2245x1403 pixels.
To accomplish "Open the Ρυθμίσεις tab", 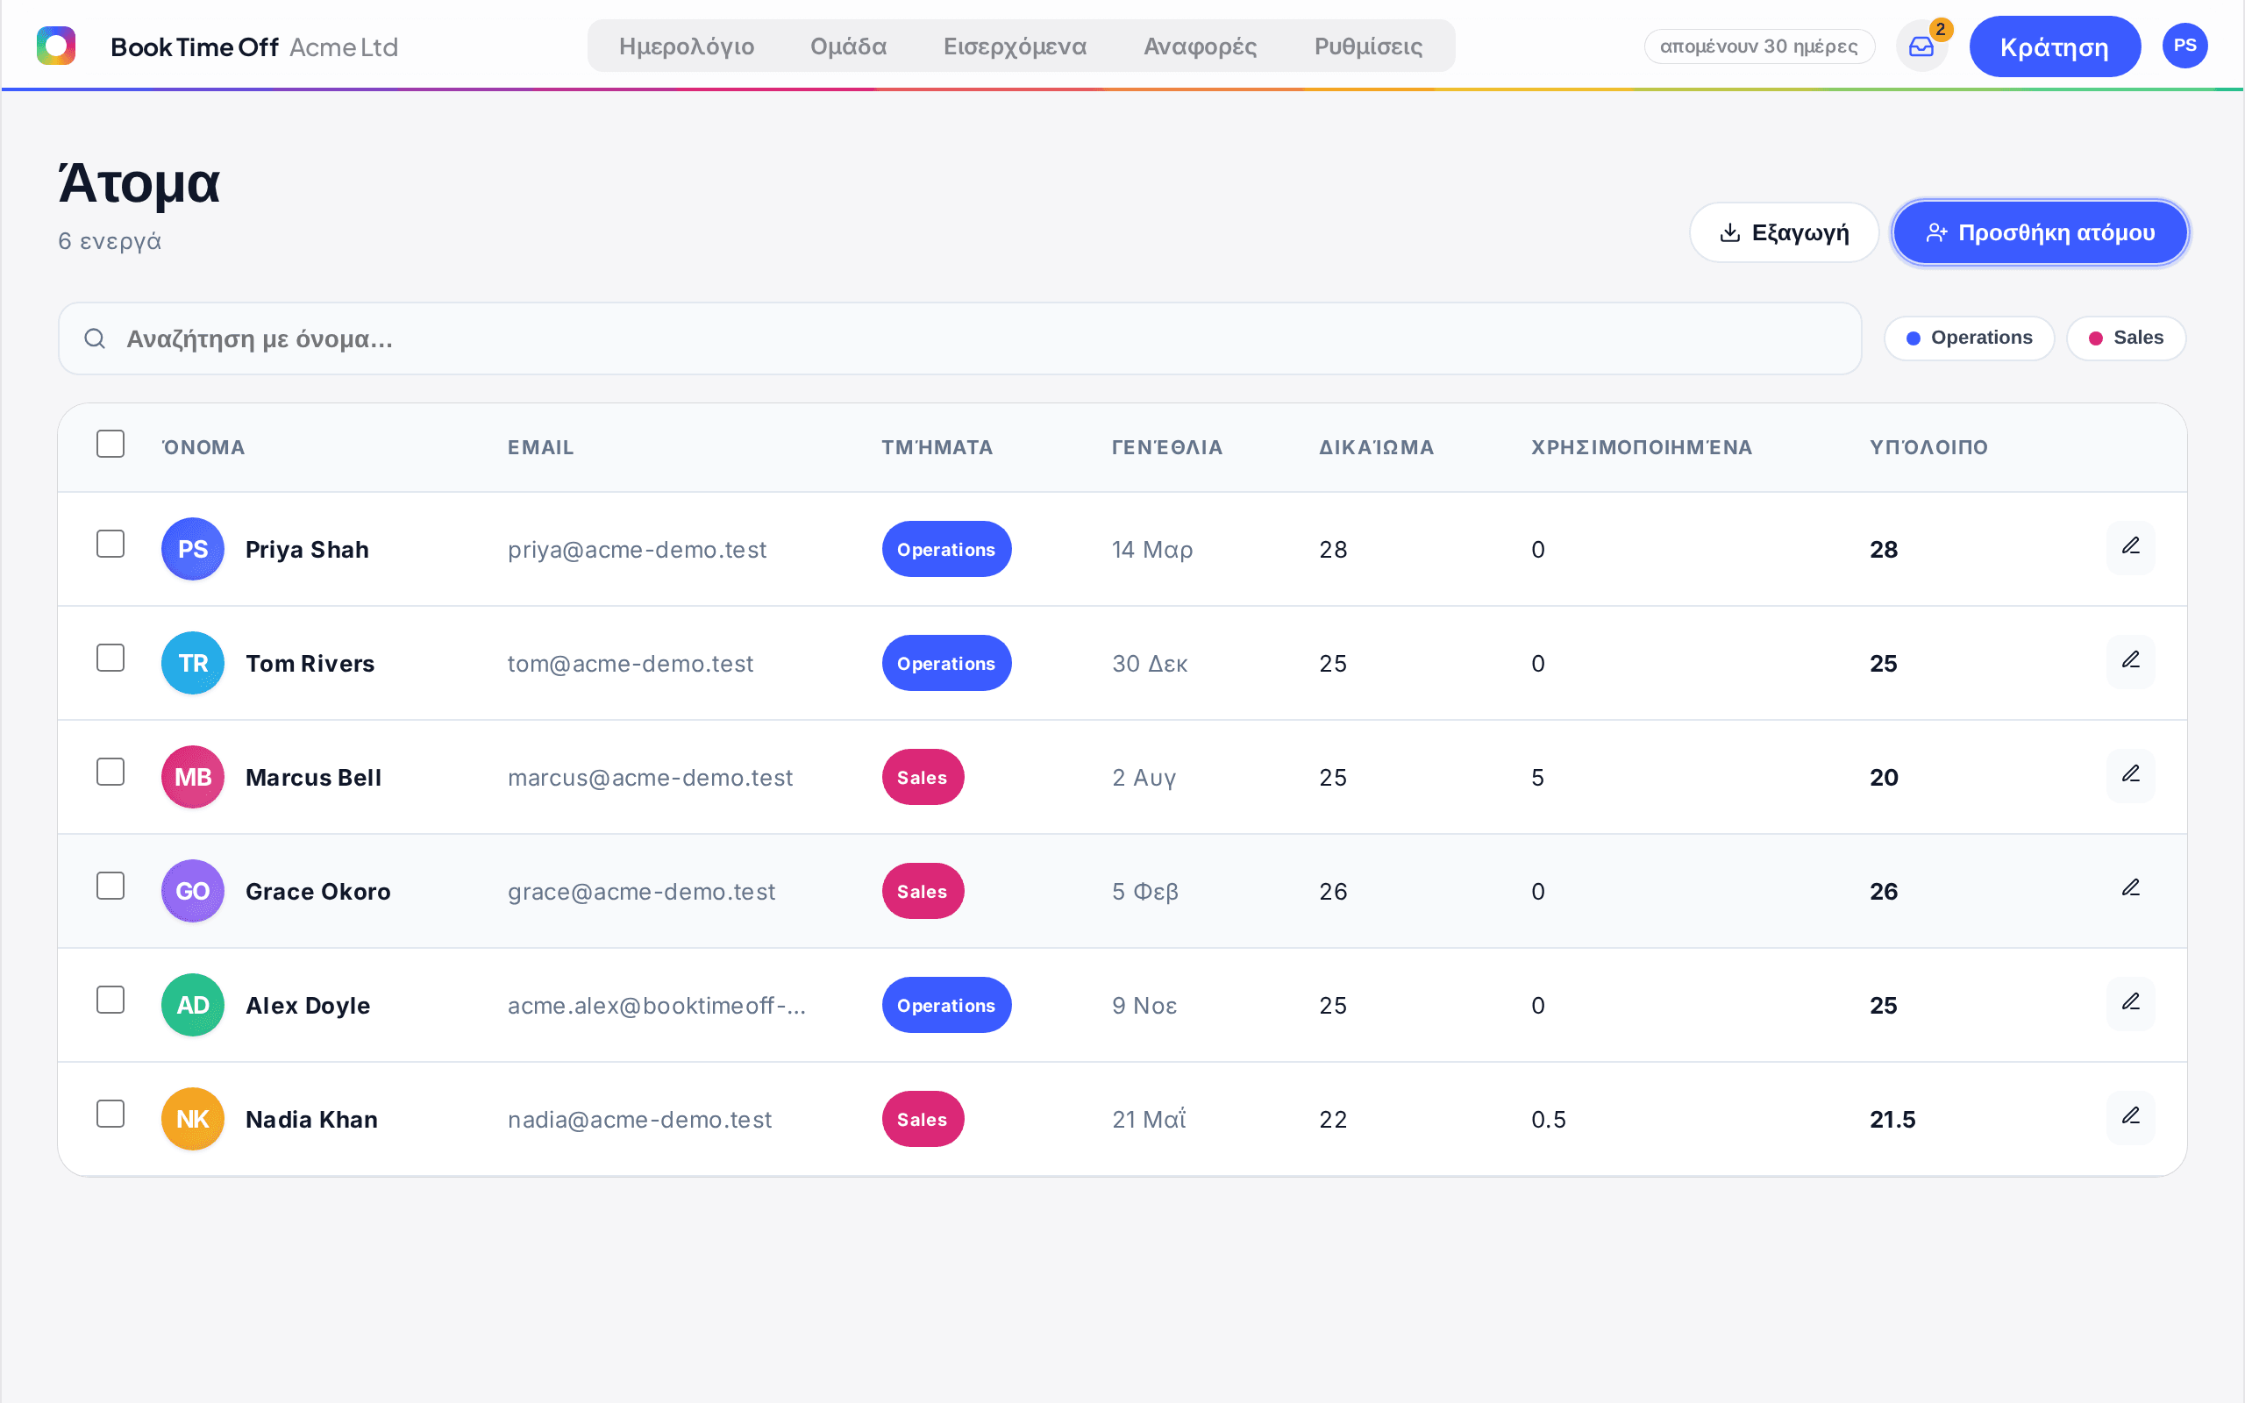I will 1368,46.
